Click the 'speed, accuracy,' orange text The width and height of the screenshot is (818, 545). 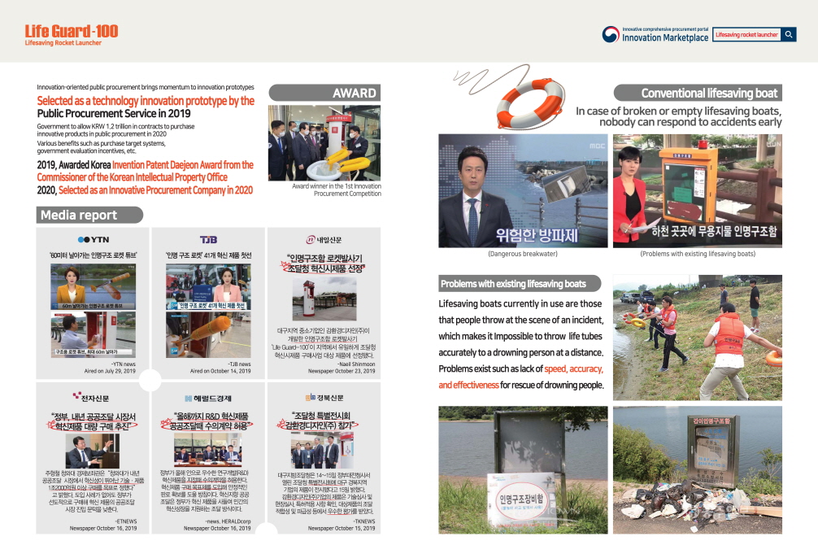point(573,368)
